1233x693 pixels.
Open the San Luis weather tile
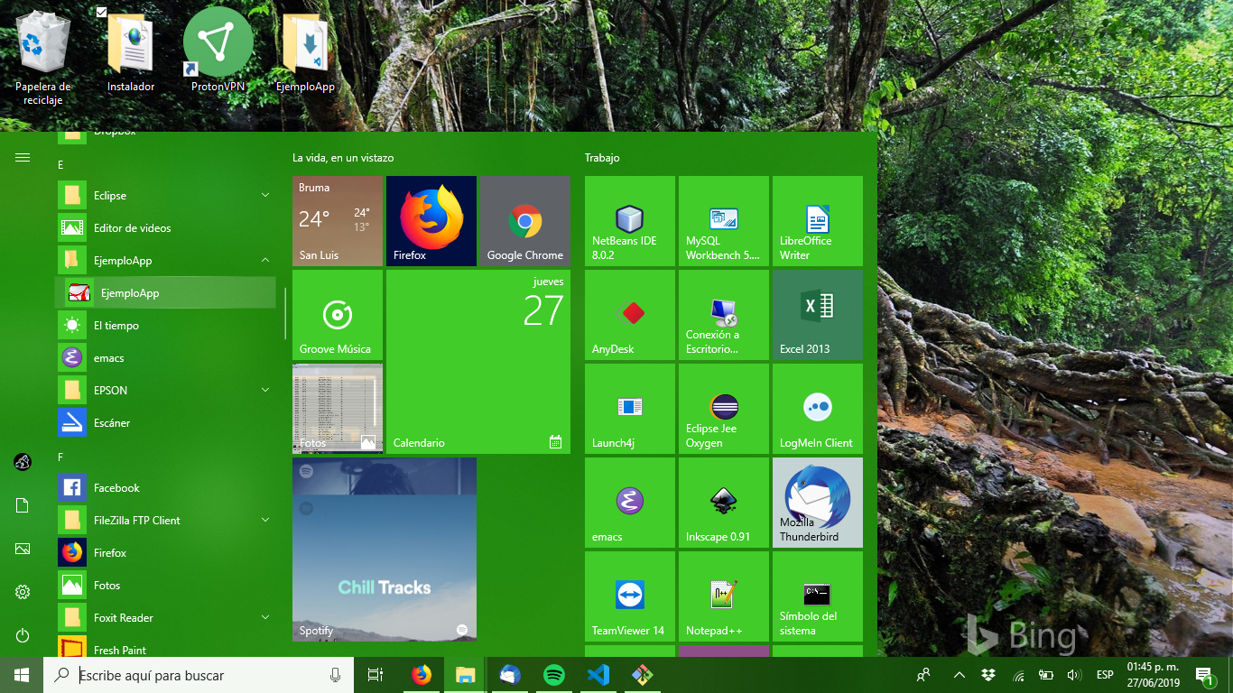coord(338,221)
